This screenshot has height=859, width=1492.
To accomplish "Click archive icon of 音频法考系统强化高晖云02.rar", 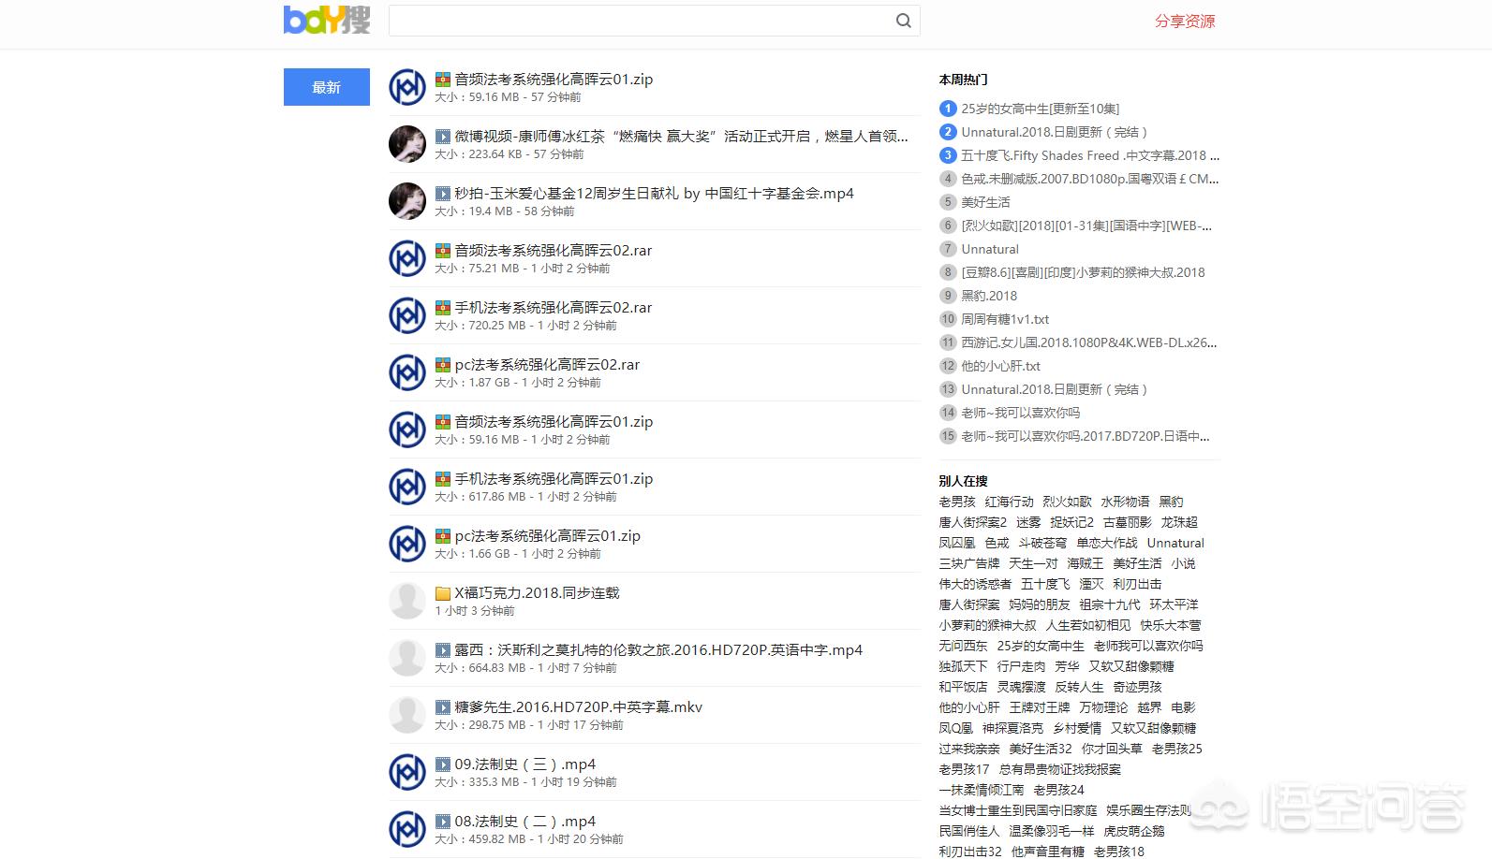I will (443, 251).
